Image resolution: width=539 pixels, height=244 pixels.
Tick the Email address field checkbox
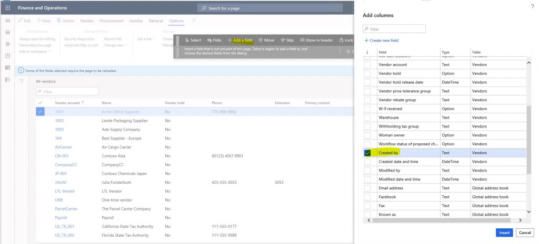367,188
